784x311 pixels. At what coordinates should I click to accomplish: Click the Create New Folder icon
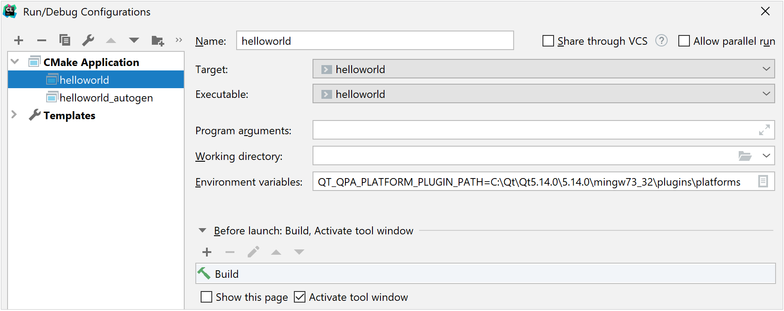[158, 41]
